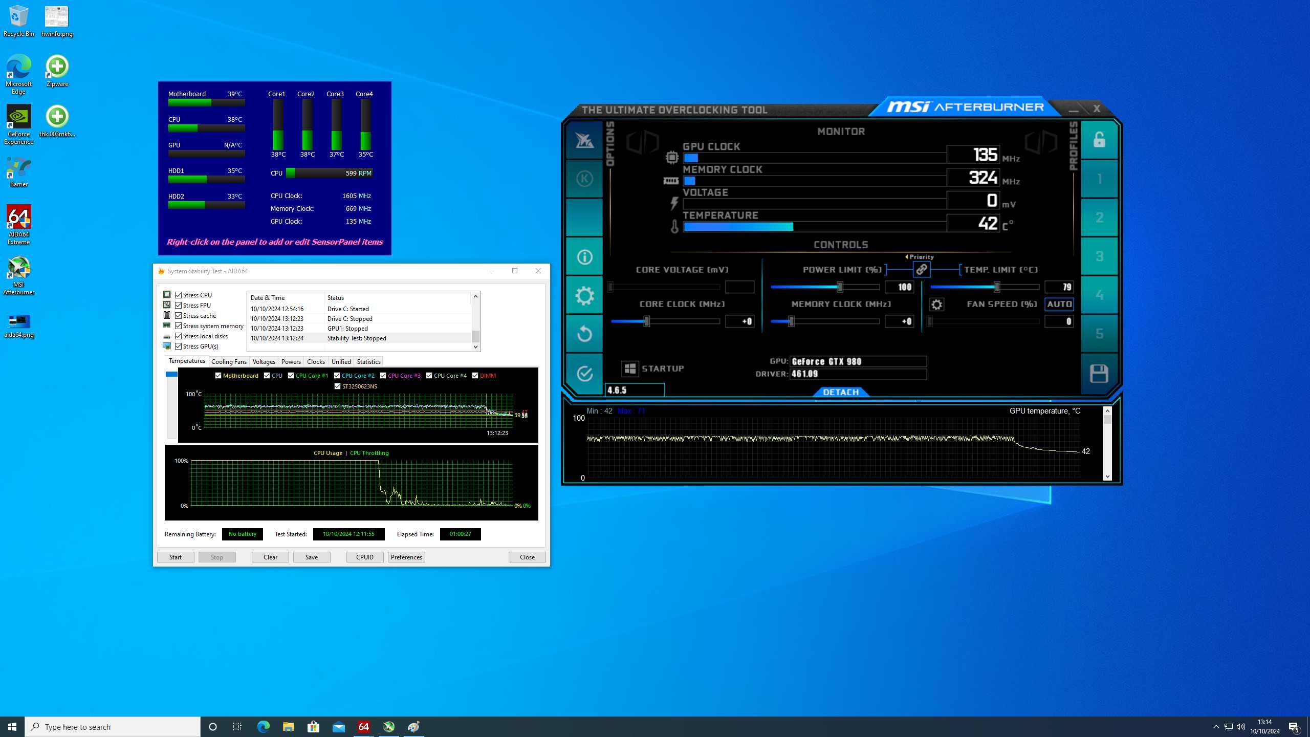This screenshot has height=737, width=1310.
Task: Select Afterburner profile slot 5
Action: pyautogui.click(x=1099, y=334)
